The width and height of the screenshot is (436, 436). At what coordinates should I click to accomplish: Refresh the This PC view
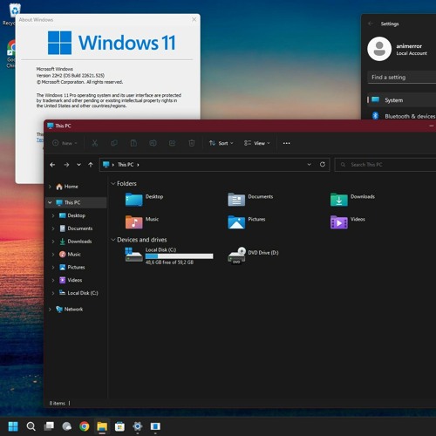(323, 165)
